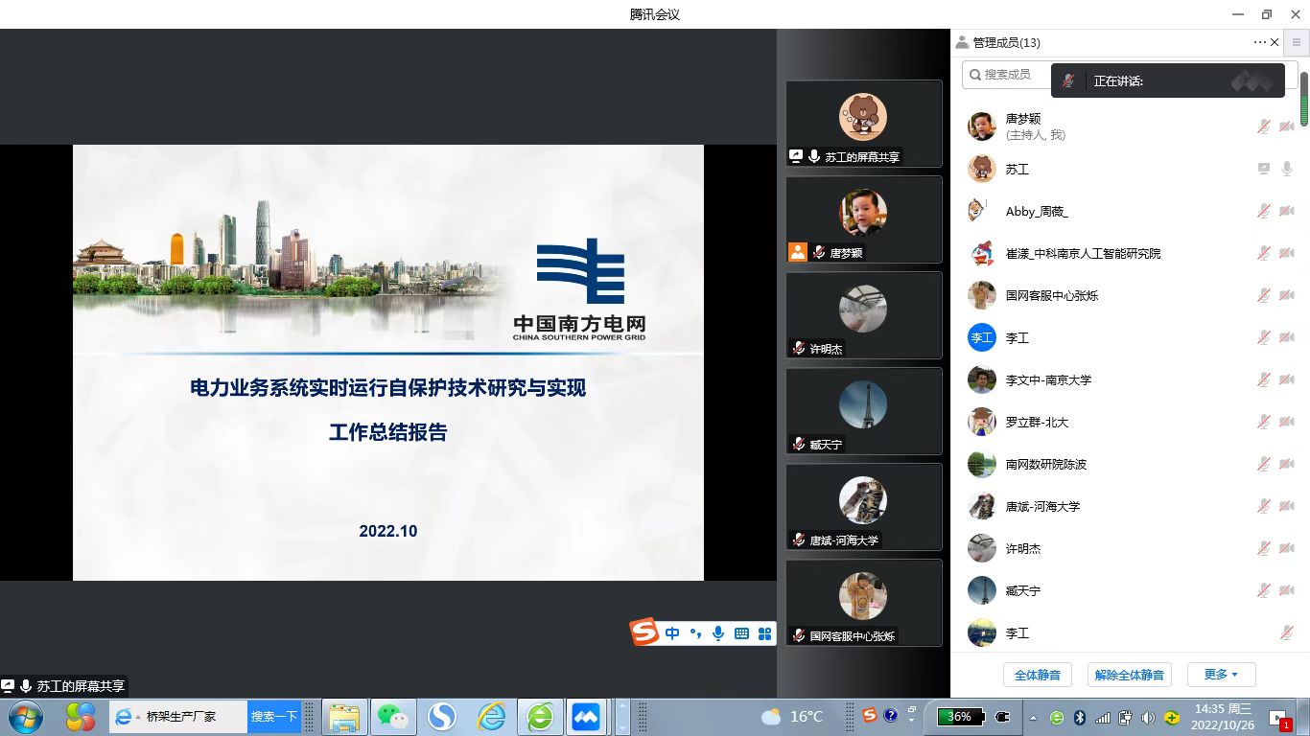Open Sogou toolbox grid icon
Image resolution: width=1310 pixels, height=736 pixels.
(764, 633)
